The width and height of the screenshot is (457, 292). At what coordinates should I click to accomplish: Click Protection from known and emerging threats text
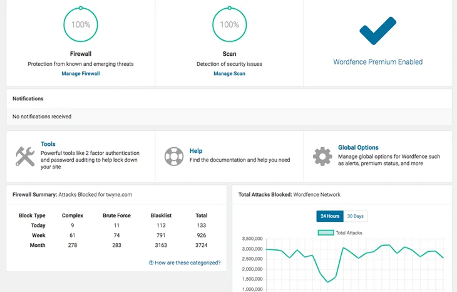pos(81,64)
